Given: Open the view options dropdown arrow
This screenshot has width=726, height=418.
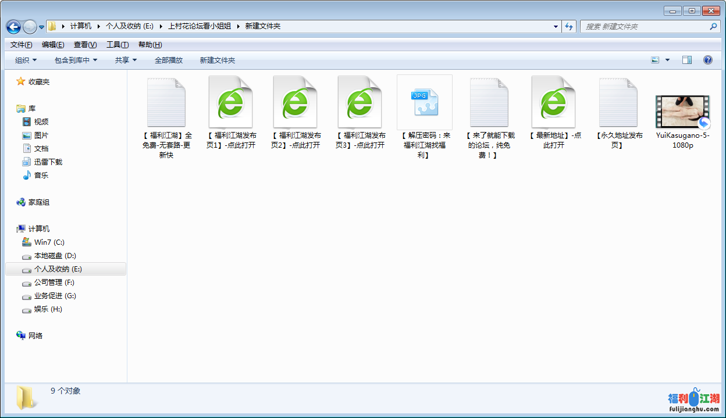Looking at the screenshot, I should 667,60.
